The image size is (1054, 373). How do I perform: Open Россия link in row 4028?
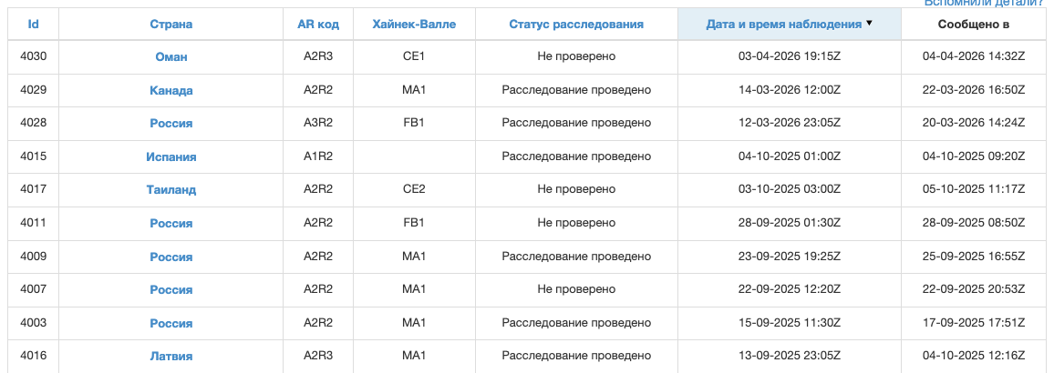click(170, 124)
